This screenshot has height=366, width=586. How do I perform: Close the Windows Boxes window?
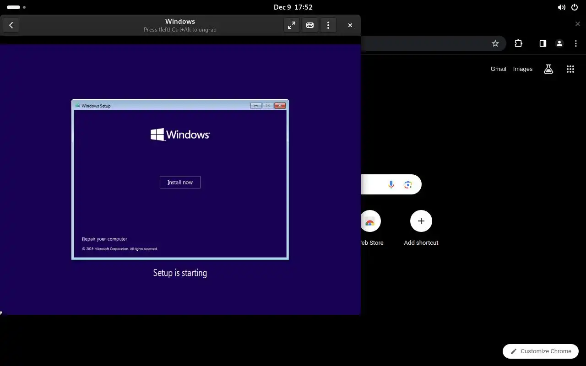[x=350, y=25]
